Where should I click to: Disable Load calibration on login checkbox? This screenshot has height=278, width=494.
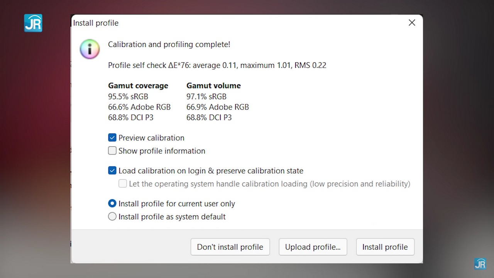coord(112,171)
